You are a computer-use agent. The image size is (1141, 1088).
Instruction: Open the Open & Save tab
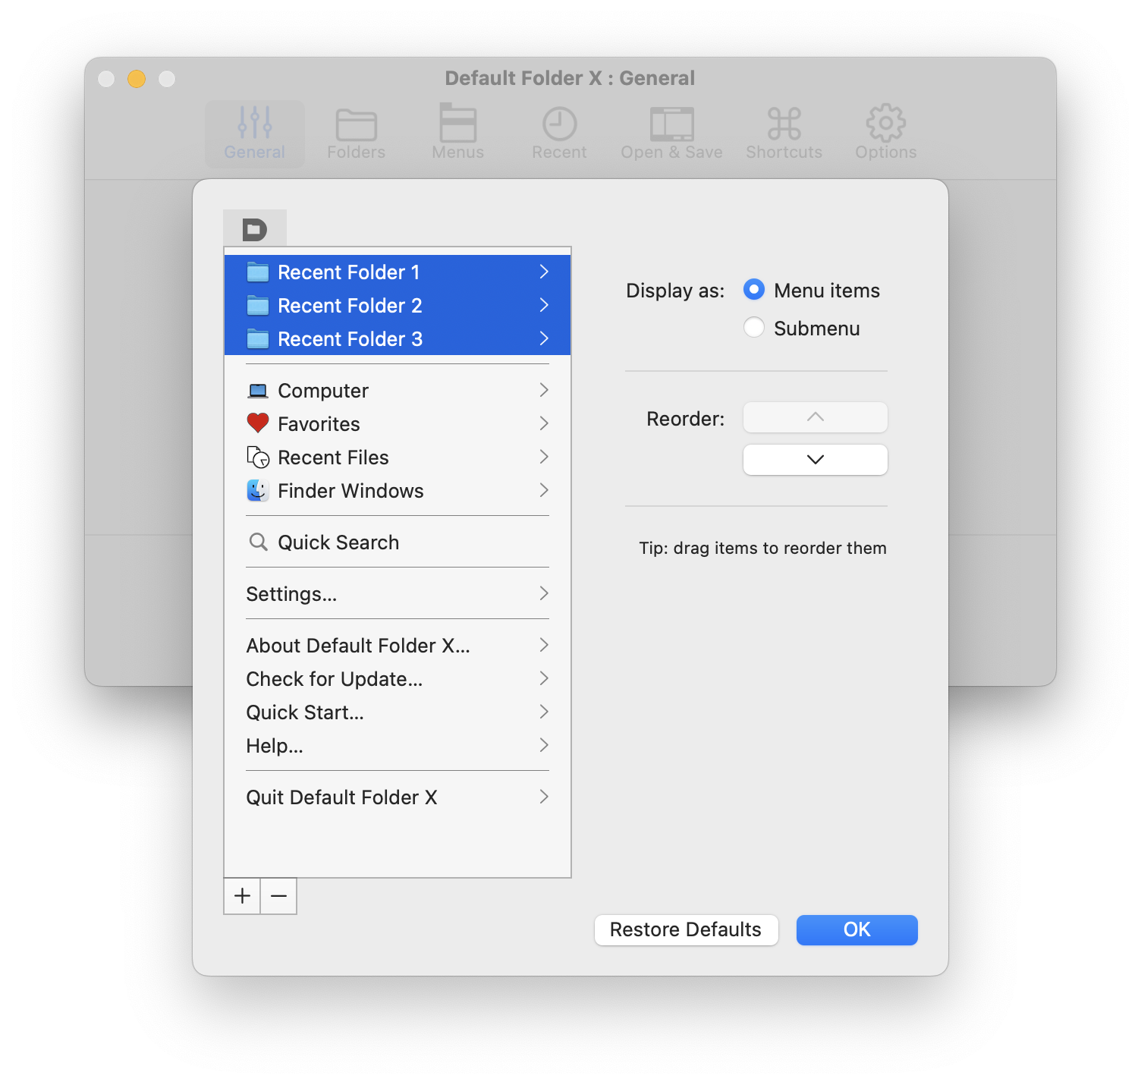click(671, 134)
